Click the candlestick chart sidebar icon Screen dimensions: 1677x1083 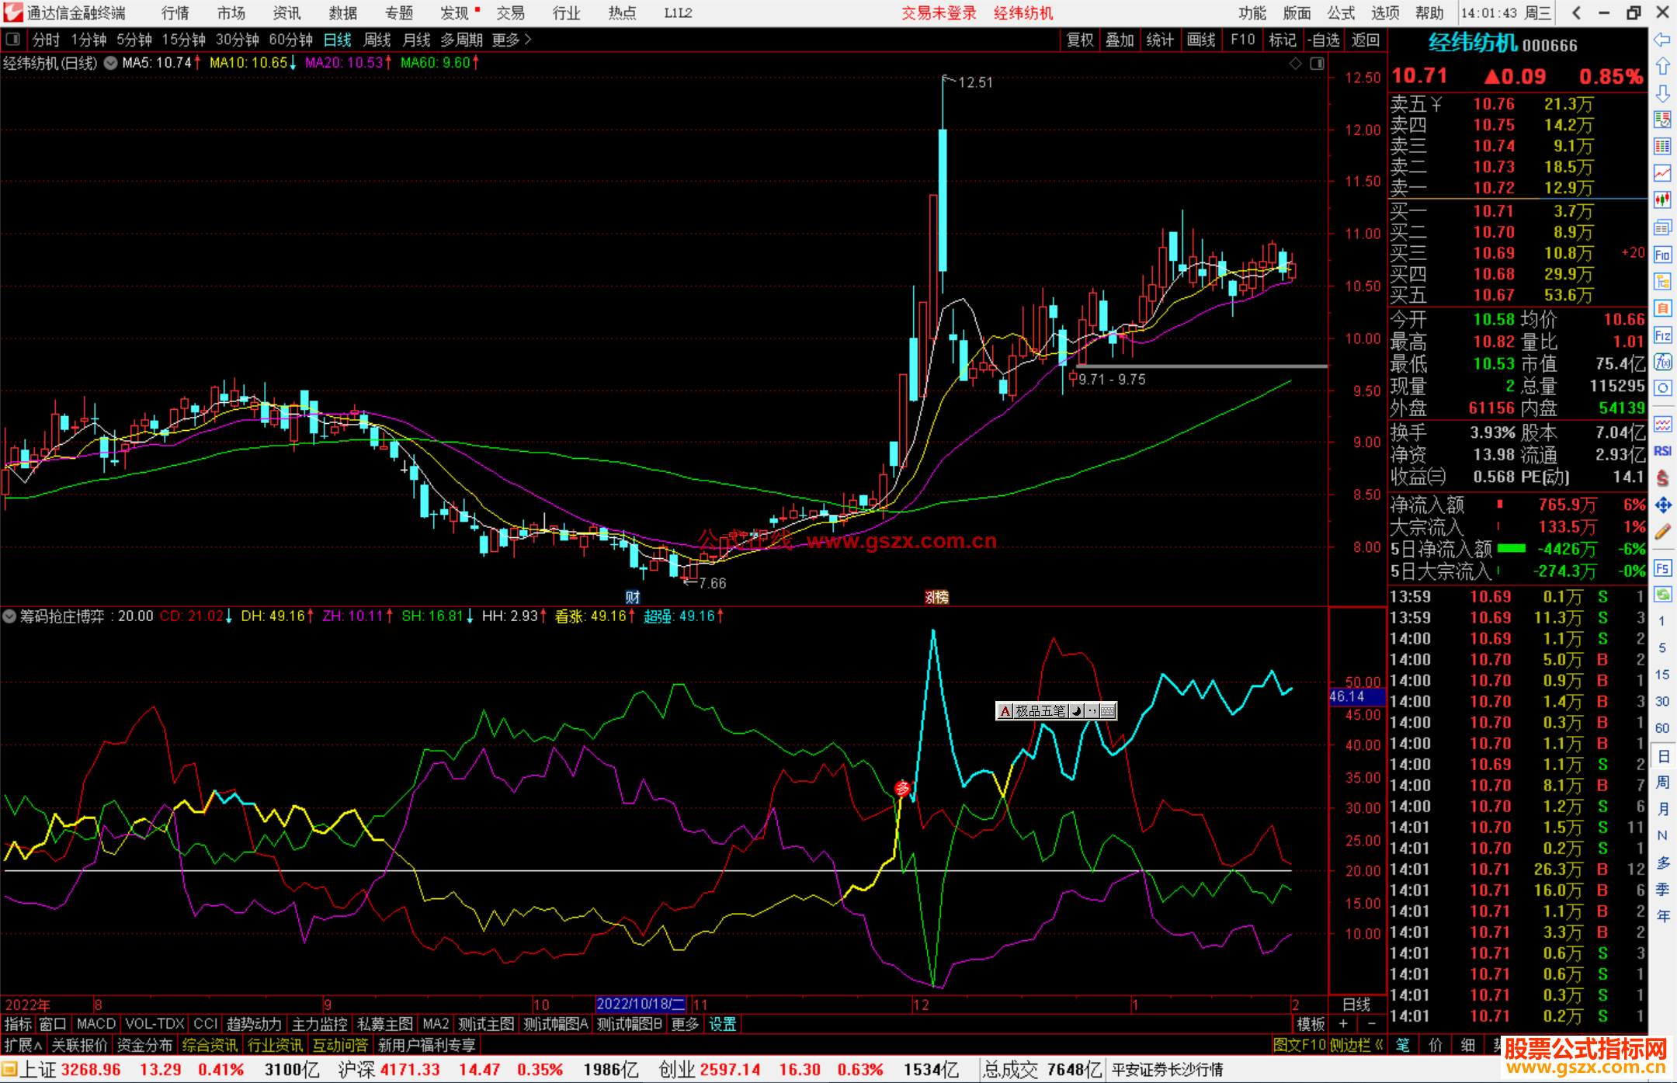[x=1662, y=200]
